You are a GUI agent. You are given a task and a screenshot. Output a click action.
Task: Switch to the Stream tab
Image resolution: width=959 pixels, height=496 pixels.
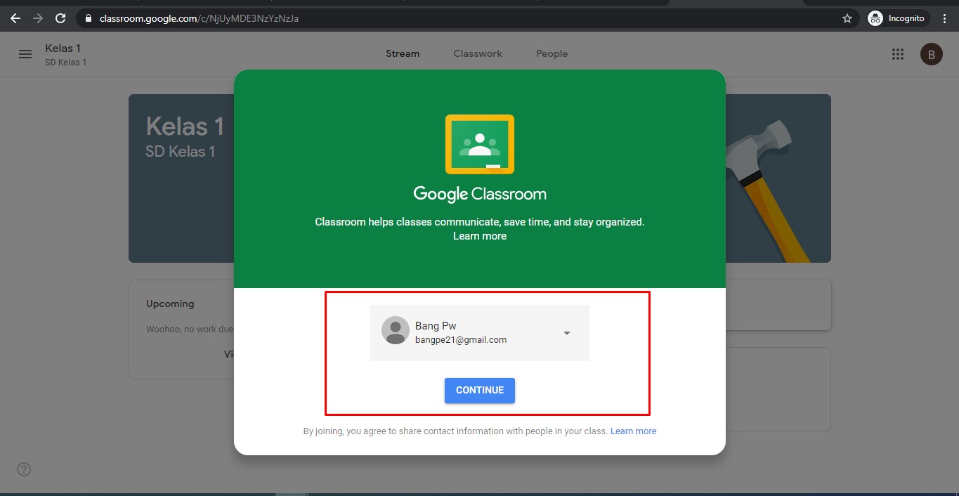click(403, 53)
